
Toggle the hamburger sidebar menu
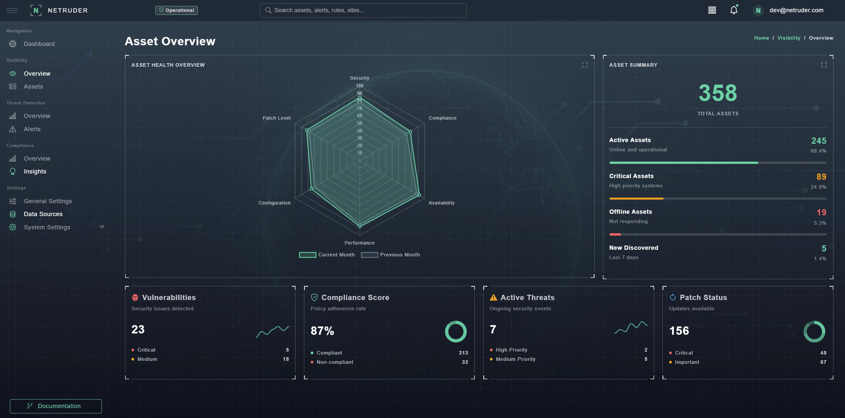pyautogui.click(x=12, y=10)
